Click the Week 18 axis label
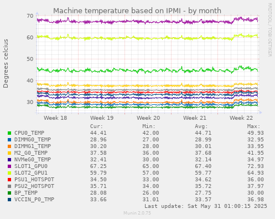This screenshot has height=219, width=275. (55, 118)
